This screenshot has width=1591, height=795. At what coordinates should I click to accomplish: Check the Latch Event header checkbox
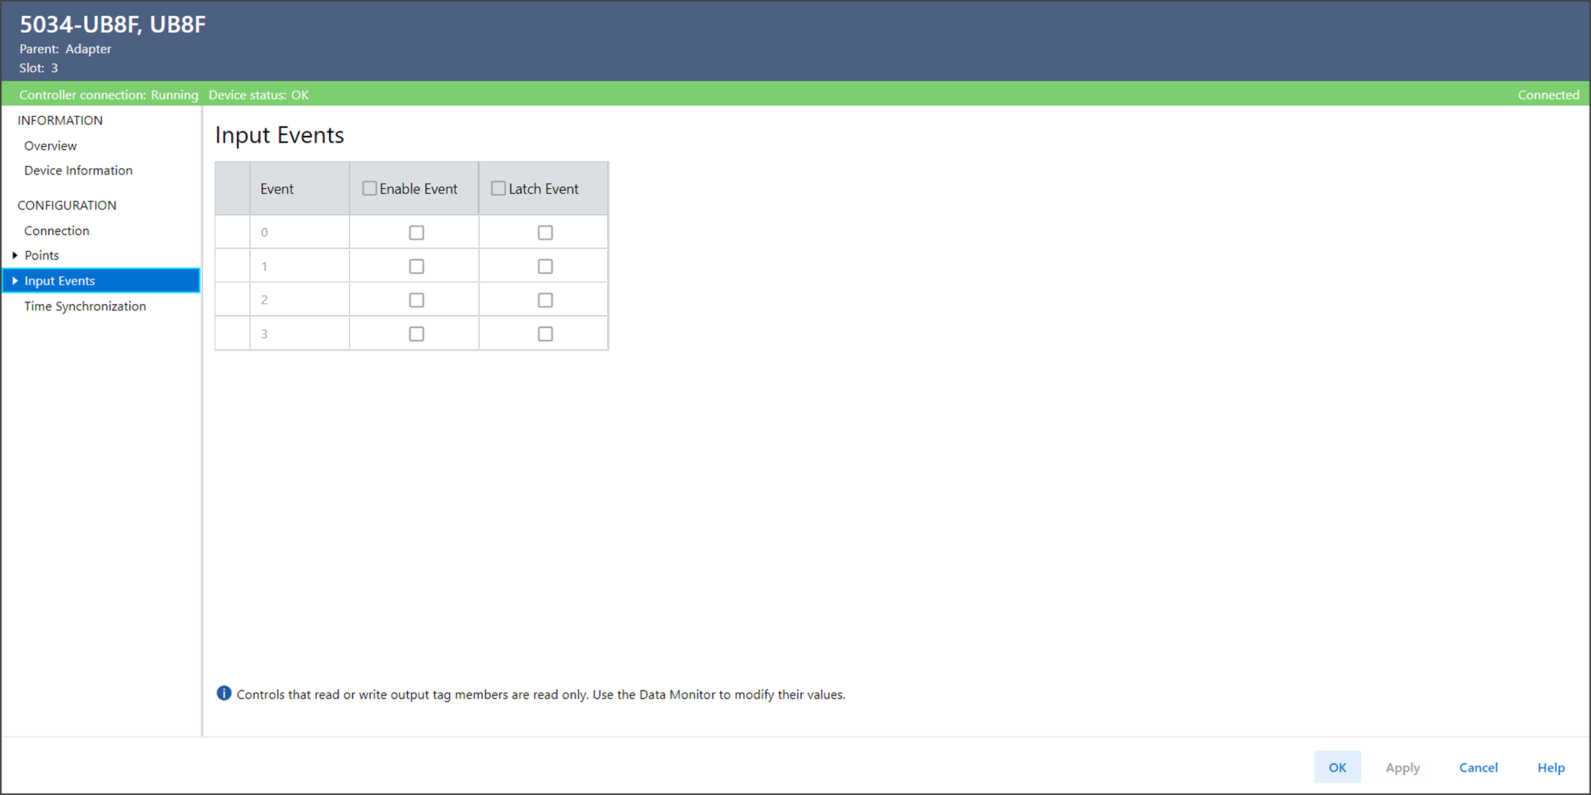point(498,189)
